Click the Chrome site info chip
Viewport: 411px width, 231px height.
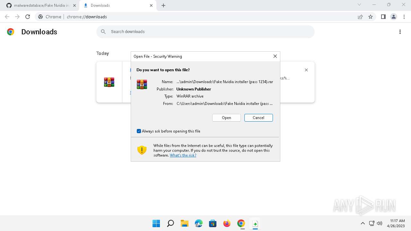50,17
